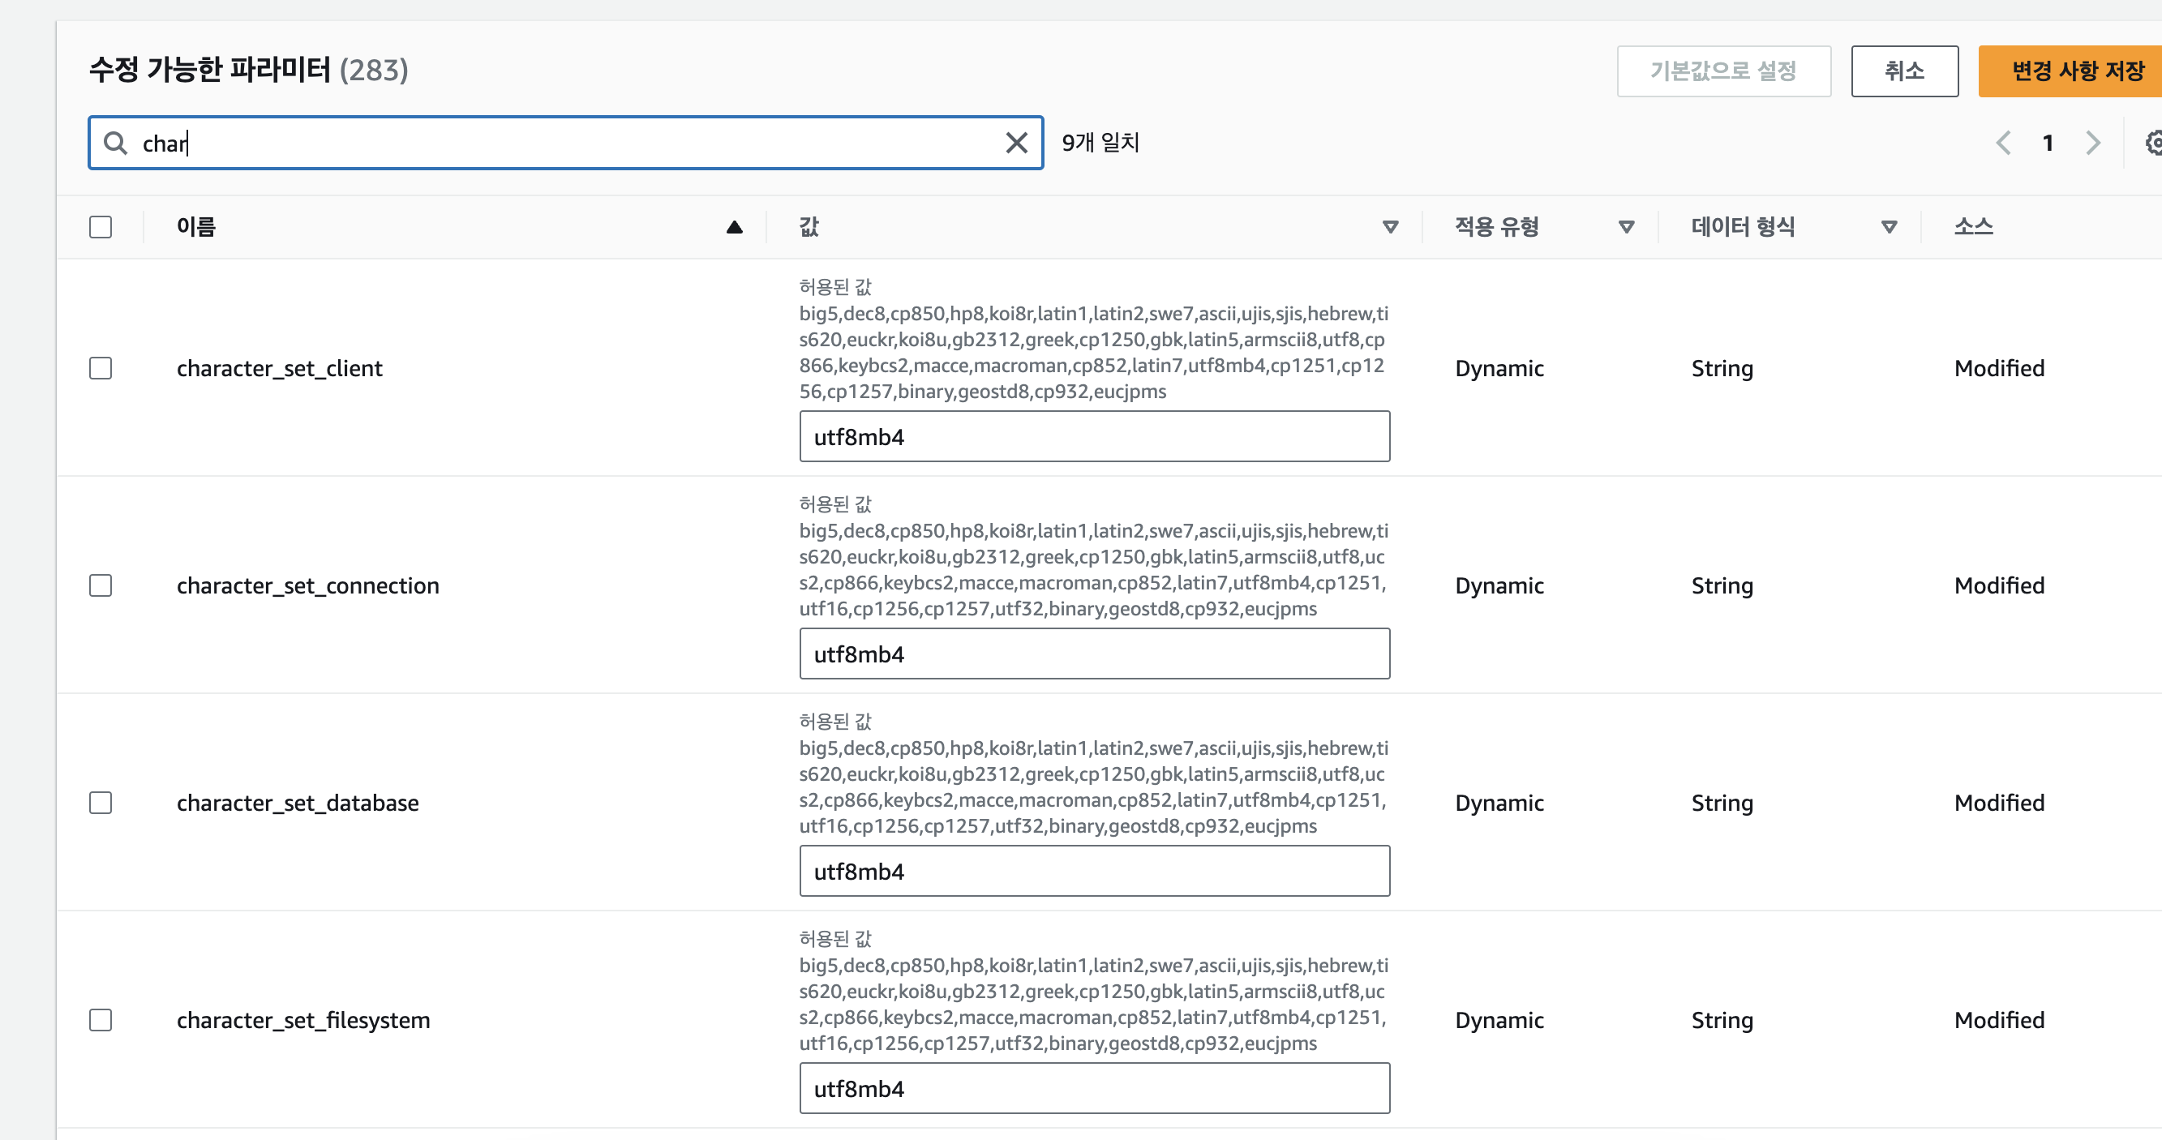2162x1140 pixels.
Task: Click the character_set_client parameter name
Action: pos(280,368)
